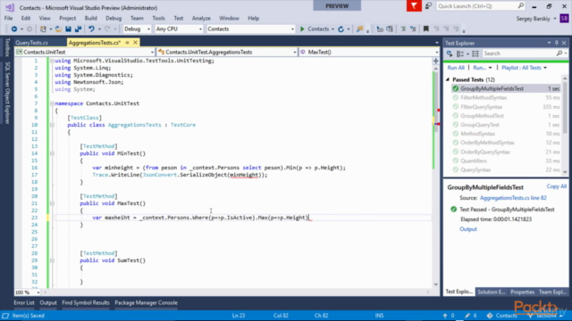Viewport: 572px width, 321px height.
Task: Open the File menu
Action: pyautogui.click(x=8, y=18)
